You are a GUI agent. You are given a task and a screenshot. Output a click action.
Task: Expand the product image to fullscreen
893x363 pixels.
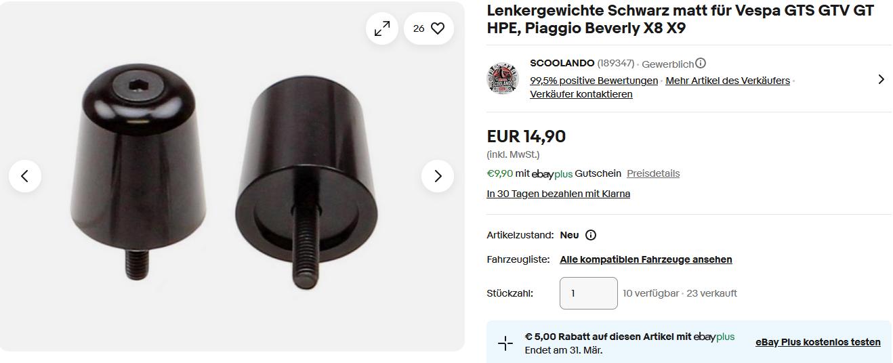(x=382, y=28)
